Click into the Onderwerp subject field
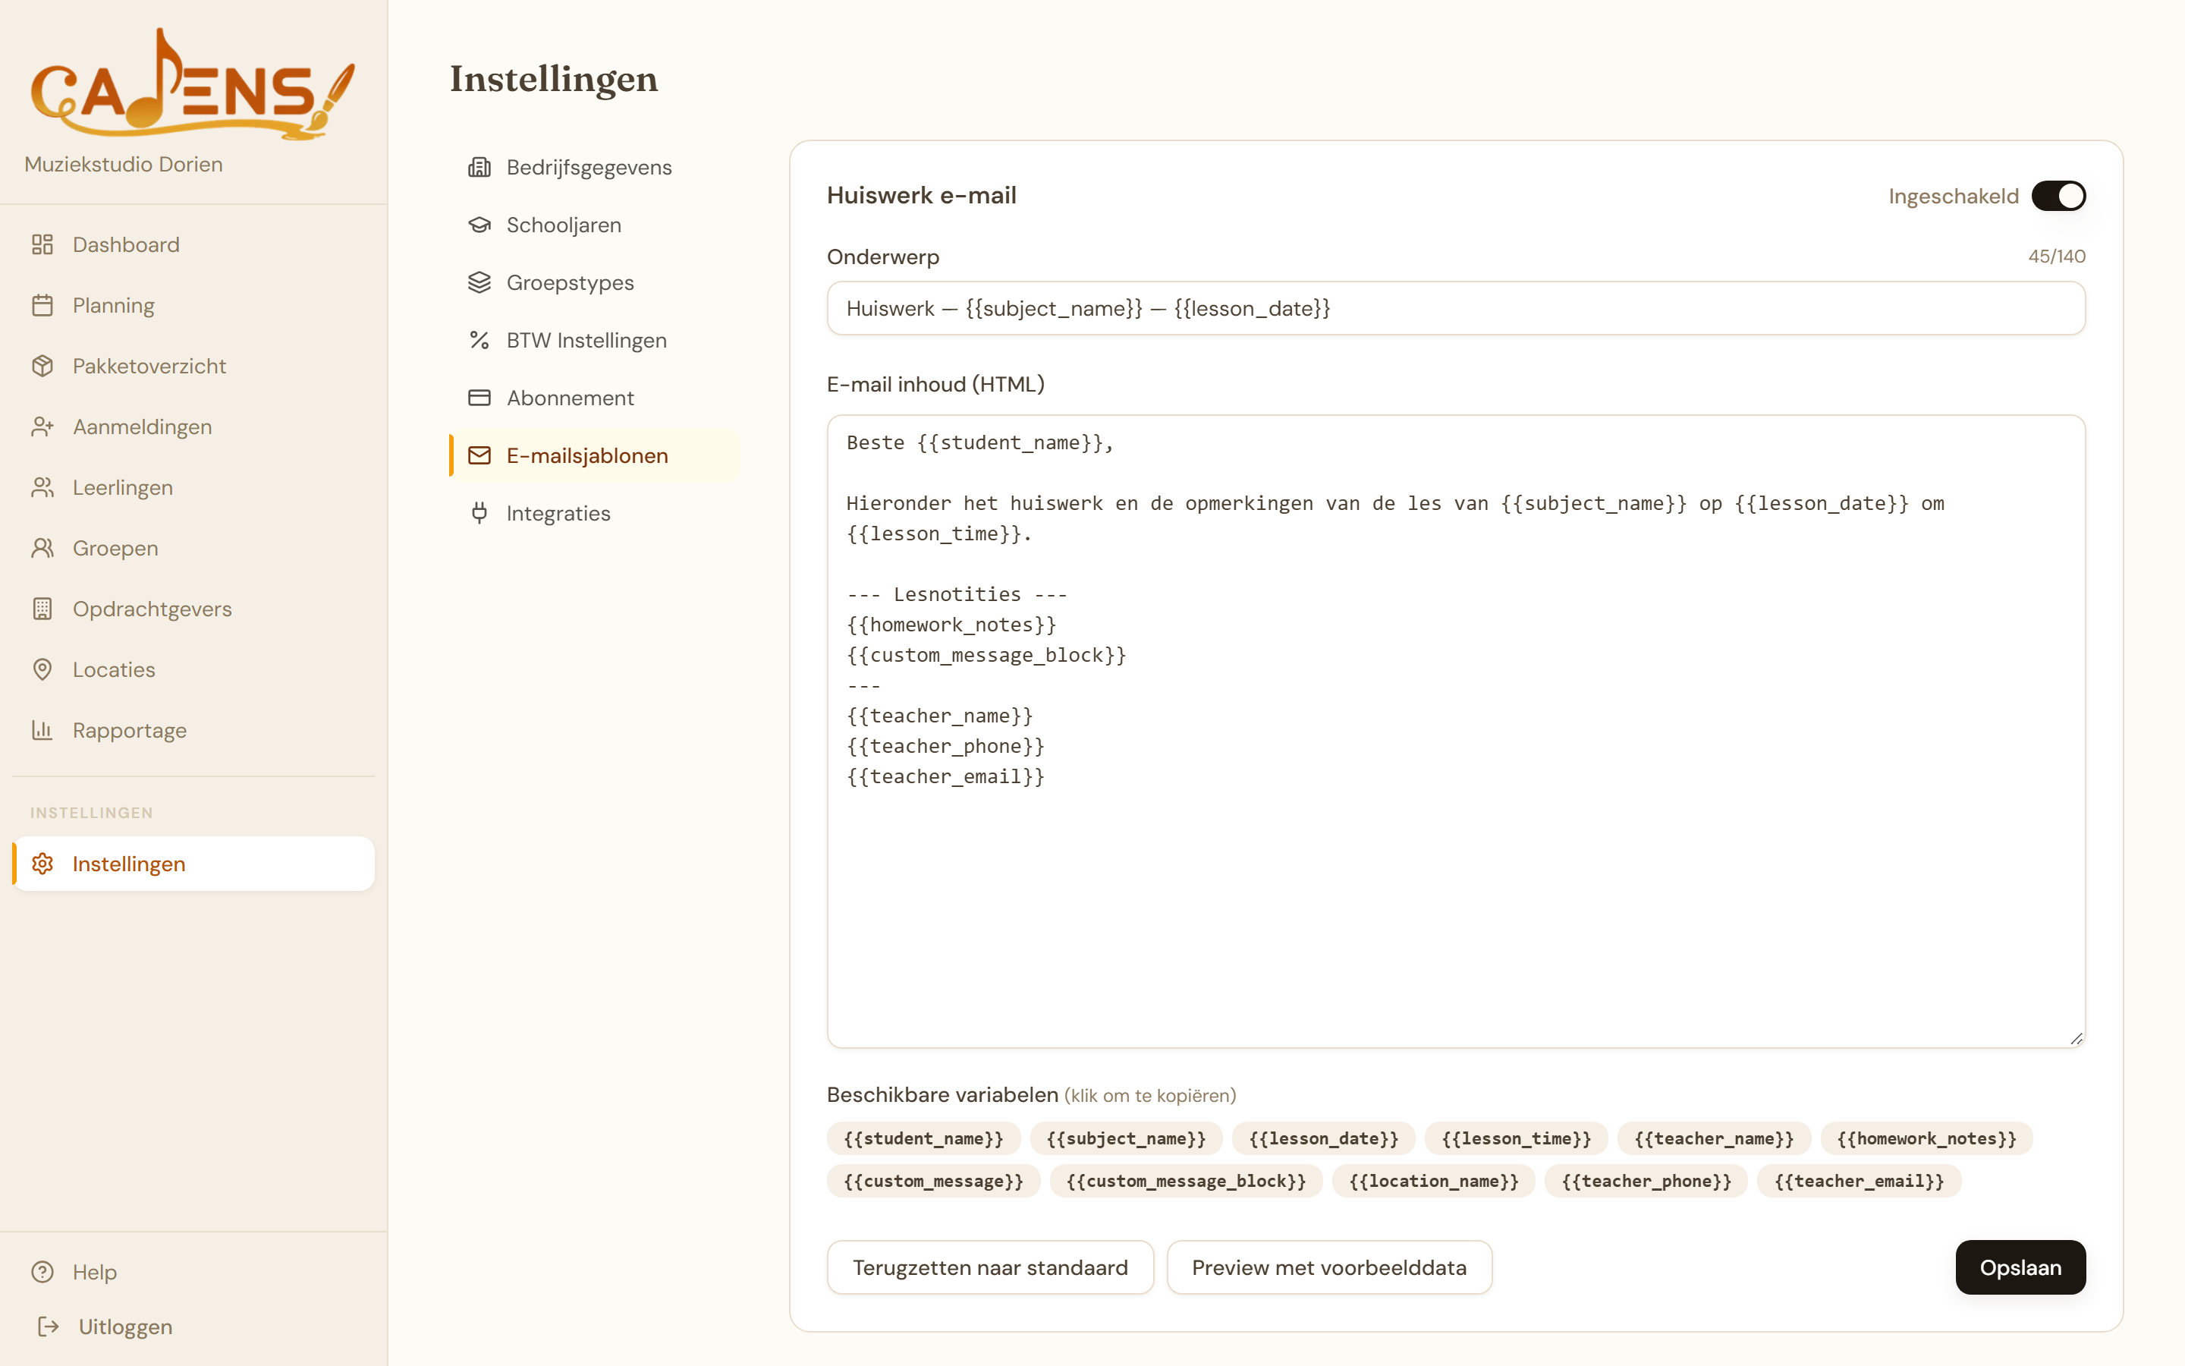Viewport: 2185px width, 1366px height. pyautogui.click(x=1457, y=308)
